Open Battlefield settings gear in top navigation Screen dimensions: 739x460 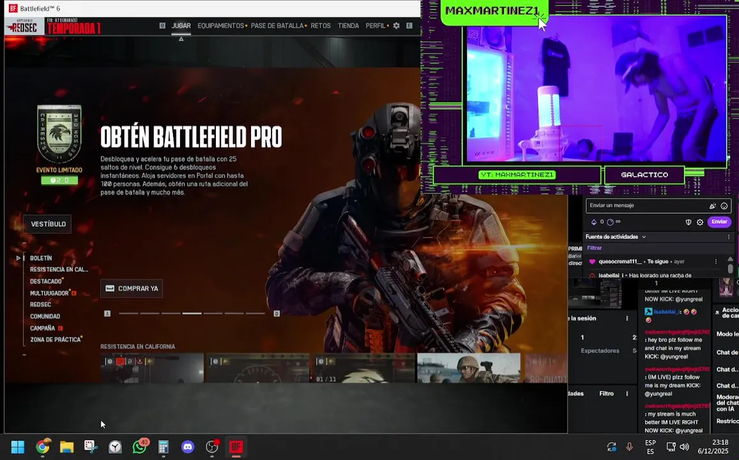[x=397, y=26]
